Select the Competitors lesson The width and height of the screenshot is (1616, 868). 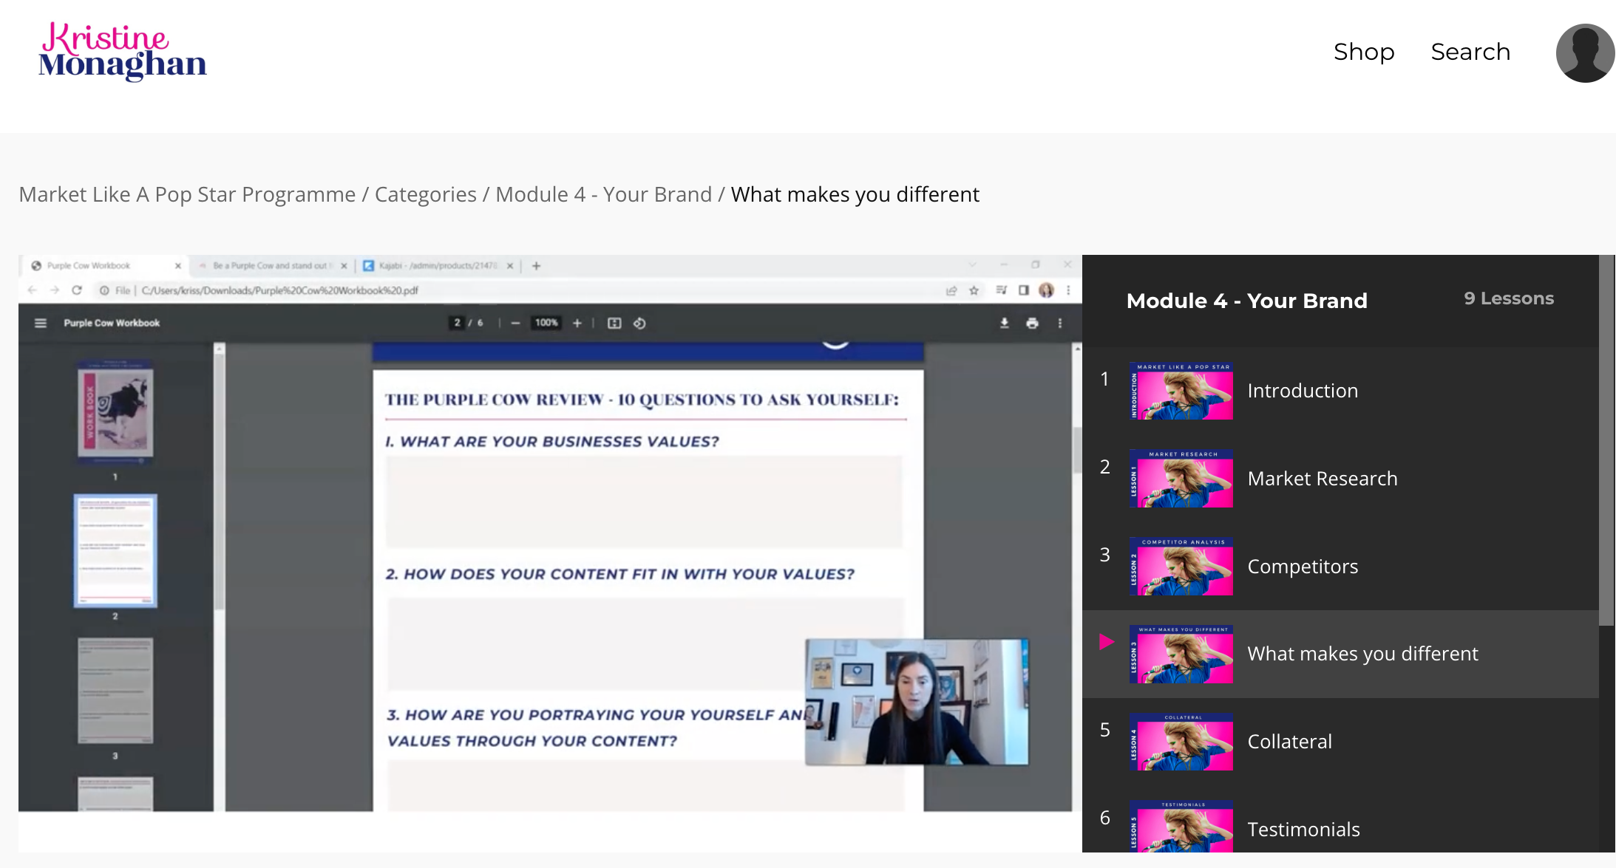pos(1302,567)
